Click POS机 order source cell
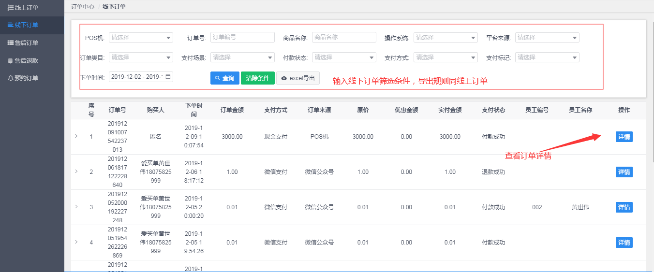This screenshot has width=654, height=272. click(319, 137)
